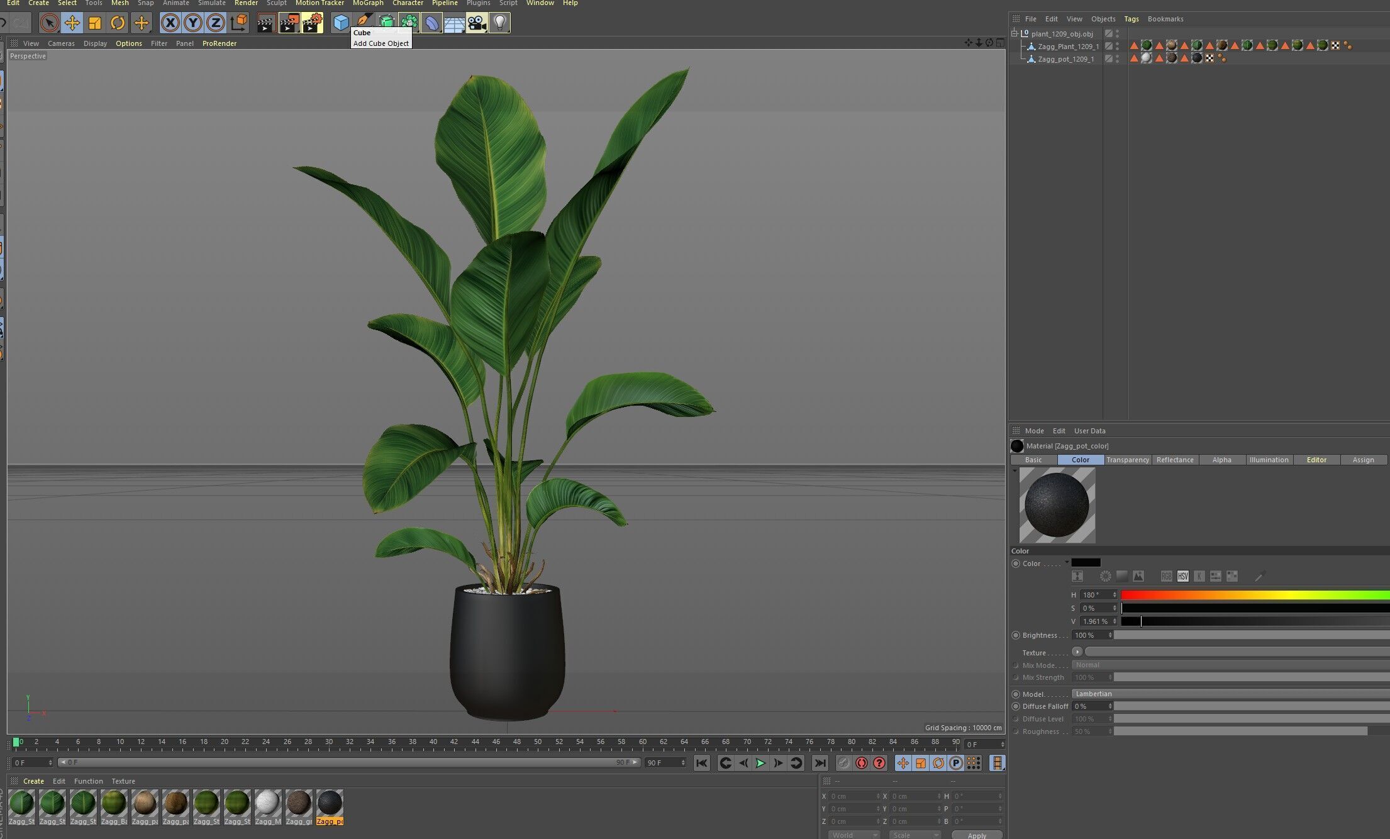1390x839 pixels.
Task: Click the end frame 90 F field
Action: pos(665,763)
